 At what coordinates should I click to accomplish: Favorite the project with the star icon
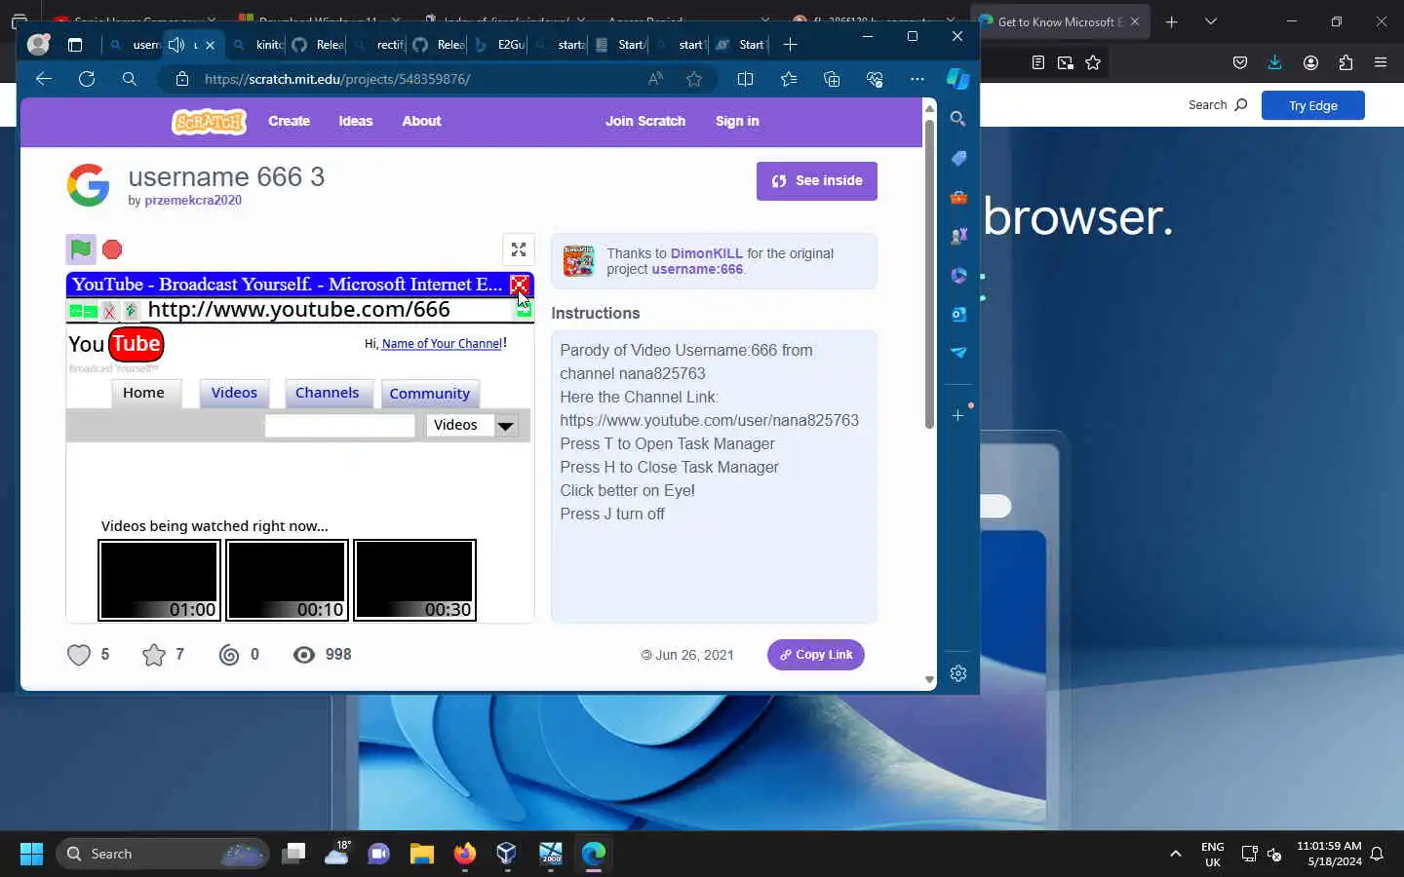pyautogui.click(x=154, y=655)
